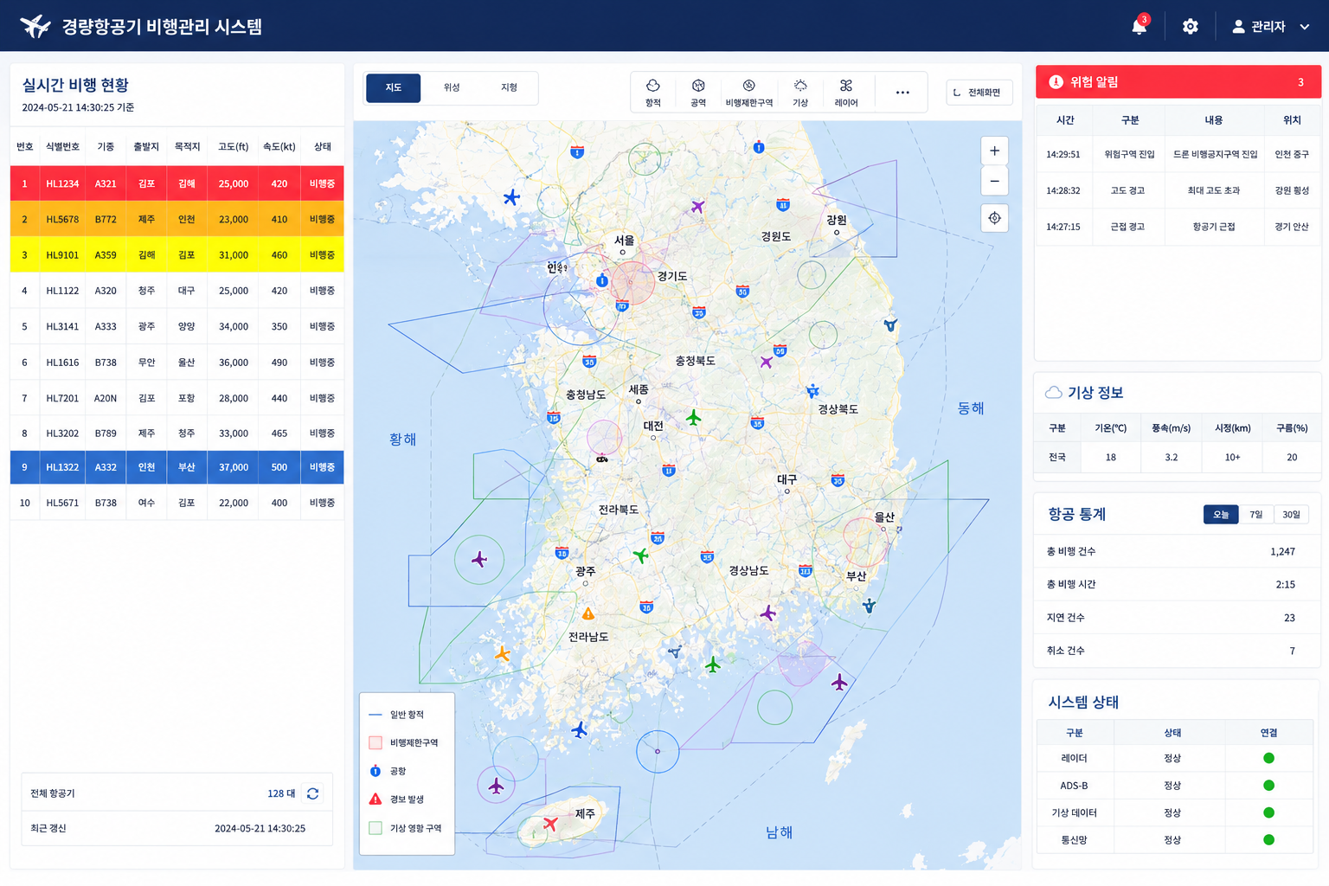Click the 속도(kt) column header
The image size is (1329, 886).
pyautogui.click(x=279, y=147)
